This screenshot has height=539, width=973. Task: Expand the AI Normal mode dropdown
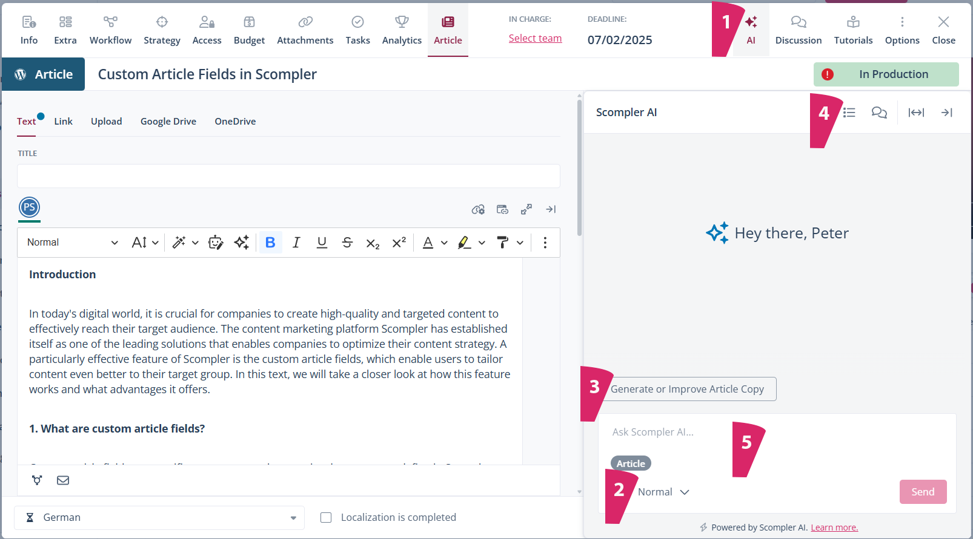[x=664, y=492]
